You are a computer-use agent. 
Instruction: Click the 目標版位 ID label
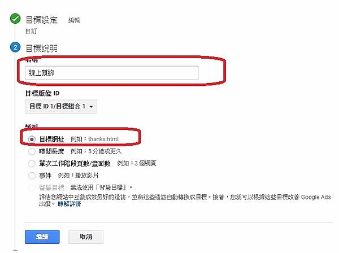pos(42,93)
